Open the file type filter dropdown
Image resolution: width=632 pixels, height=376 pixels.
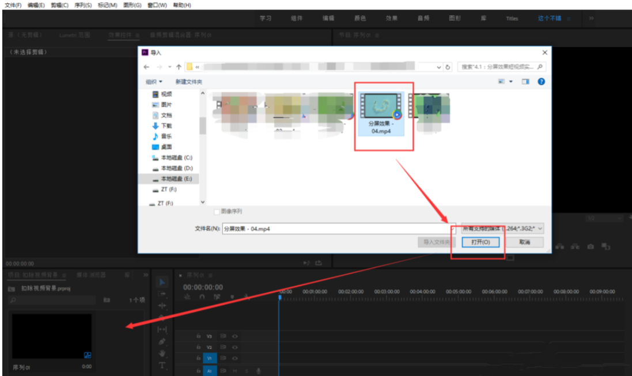point(502,229)
